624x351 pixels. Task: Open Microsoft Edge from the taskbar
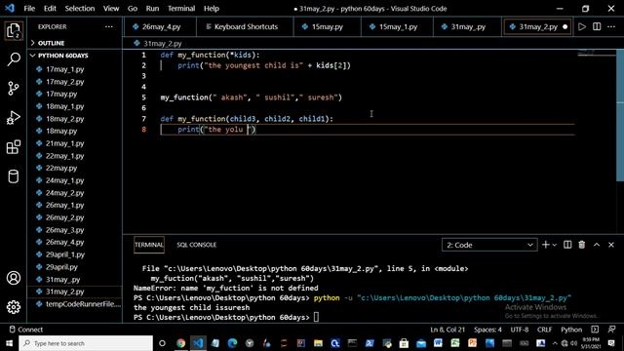tap(232, 343)
